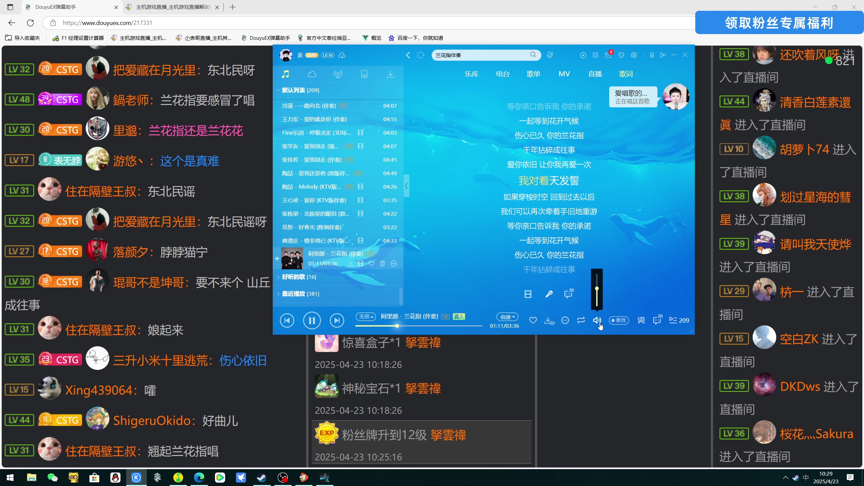Download 兰花指 from playlist row
This screenshot has width=864, height=486.
point(351,264)
